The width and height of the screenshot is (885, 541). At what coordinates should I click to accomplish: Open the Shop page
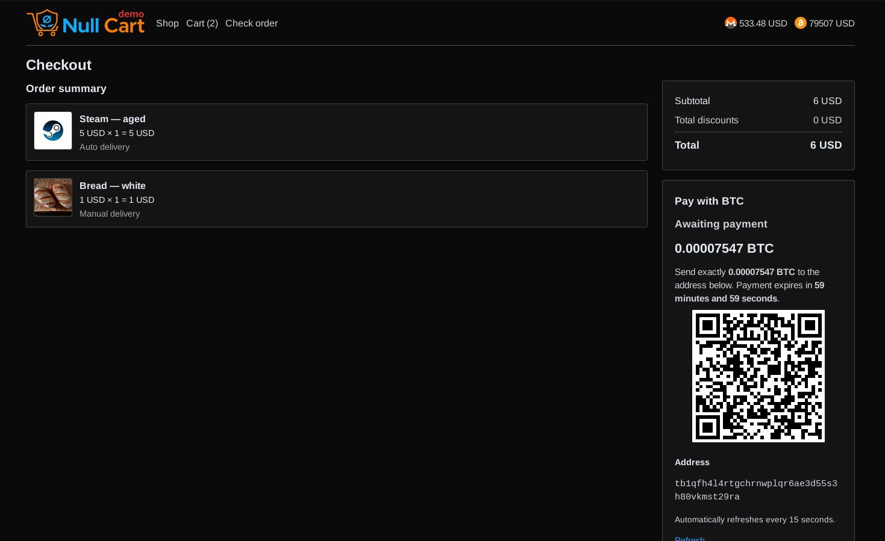pos(167,23)
